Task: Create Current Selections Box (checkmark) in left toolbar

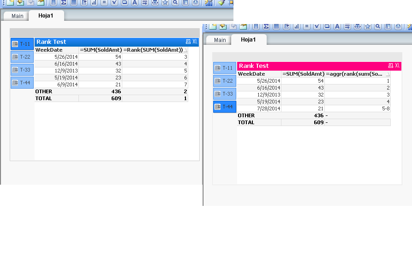Action: [114, 3]
